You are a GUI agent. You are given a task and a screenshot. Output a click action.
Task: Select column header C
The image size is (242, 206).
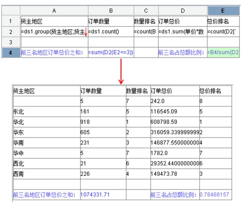coord(146,10)
